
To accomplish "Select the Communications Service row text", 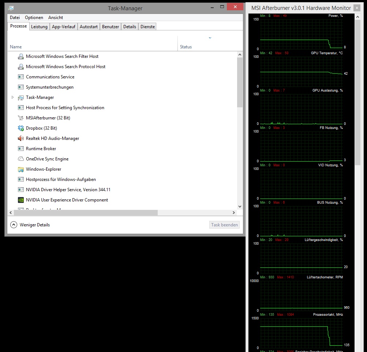I will click(50, 77).
